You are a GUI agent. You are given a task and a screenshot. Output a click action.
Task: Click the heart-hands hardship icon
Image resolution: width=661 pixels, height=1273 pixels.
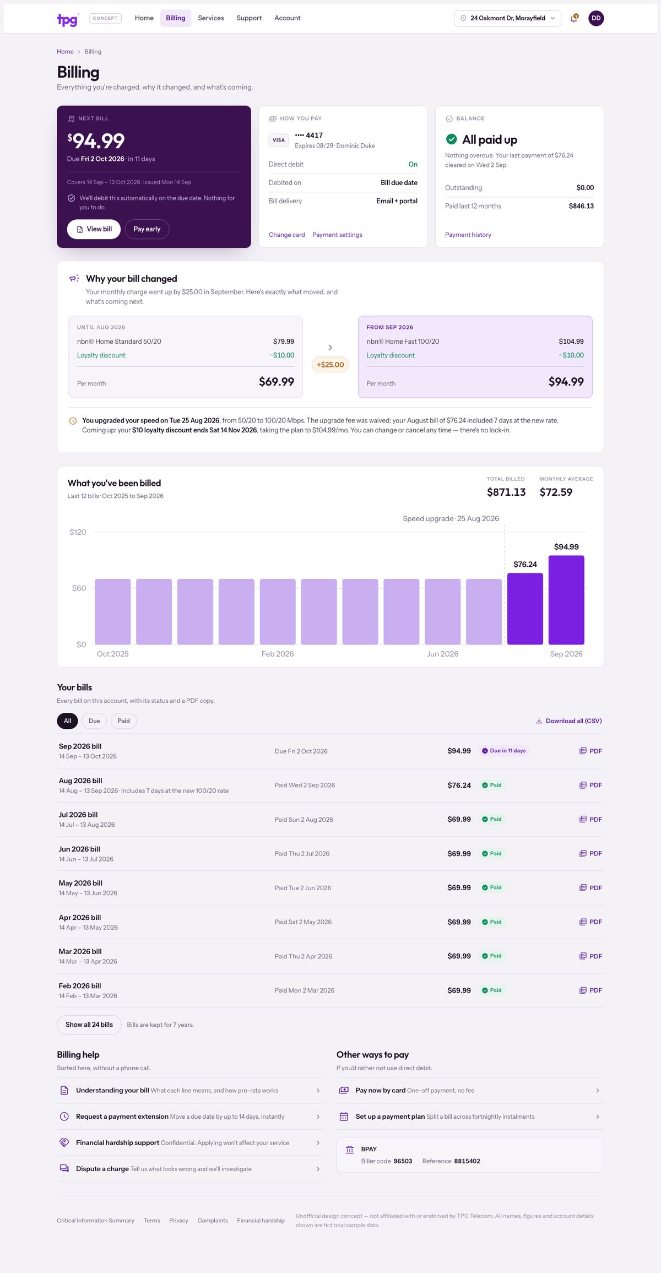pos(64,1142)
